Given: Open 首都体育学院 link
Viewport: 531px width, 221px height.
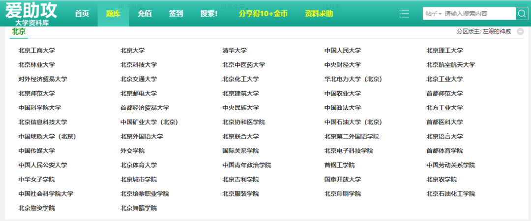Looking at the screenshot, I should (x=444, y=151).
